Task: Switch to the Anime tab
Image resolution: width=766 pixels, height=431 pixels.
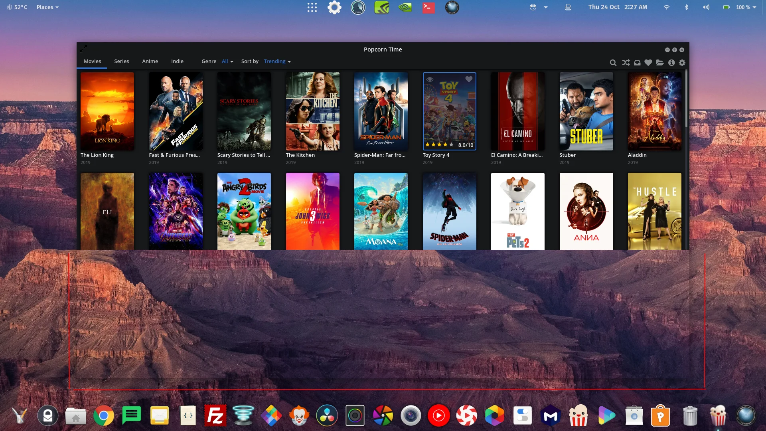Action: 150,61
